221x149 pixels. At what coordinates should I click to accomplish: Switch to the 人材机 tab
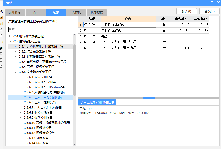[x=76, y=12]
